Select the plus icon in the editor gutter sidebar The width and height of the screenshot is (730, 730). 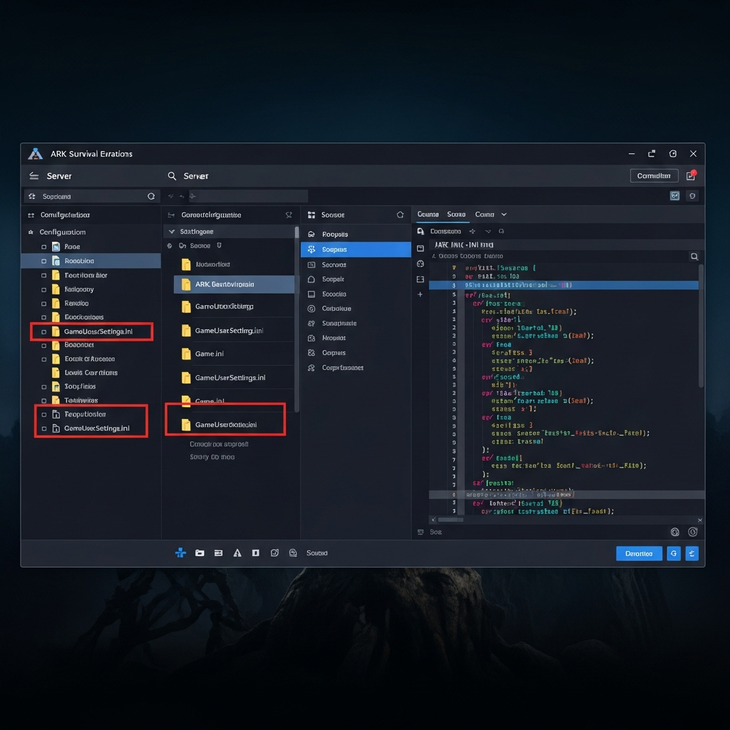point(419,294)
